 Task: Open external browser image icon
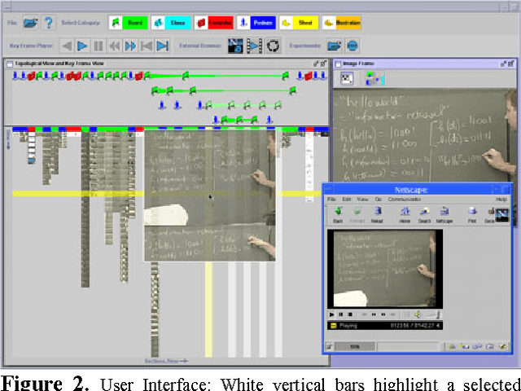click(x=235, y=46)
